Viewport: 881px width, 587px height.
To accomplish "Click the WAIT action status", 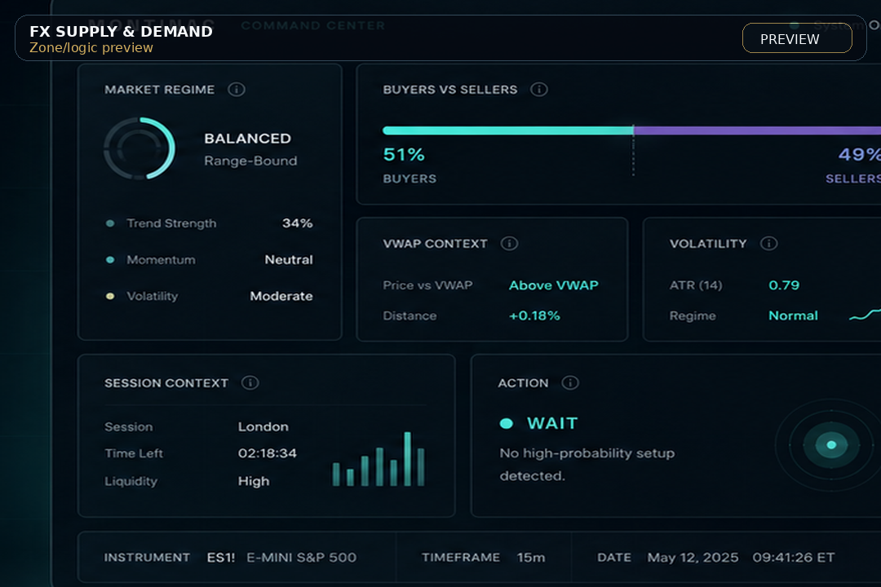I will tap(552, 423).
